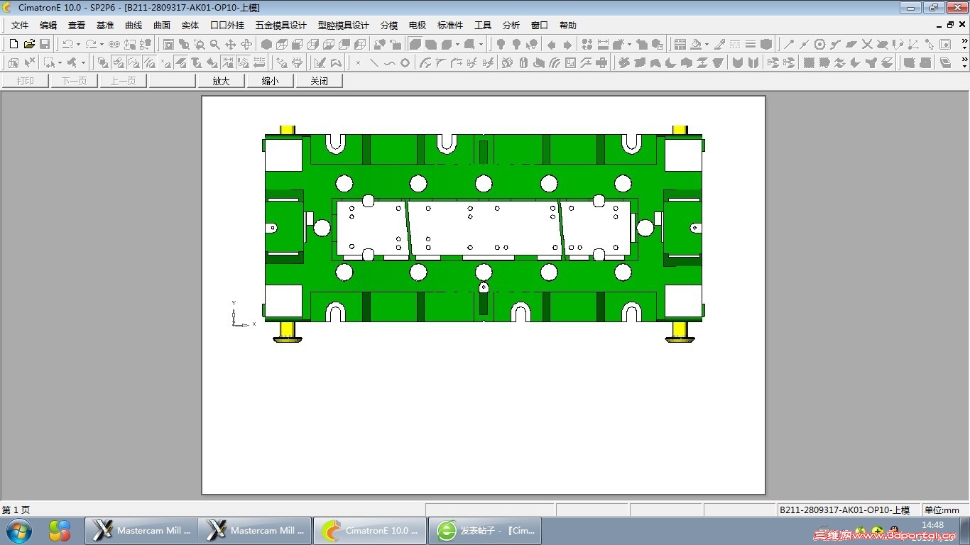
Task: Select the Line sketch tool
Action: 374,62
